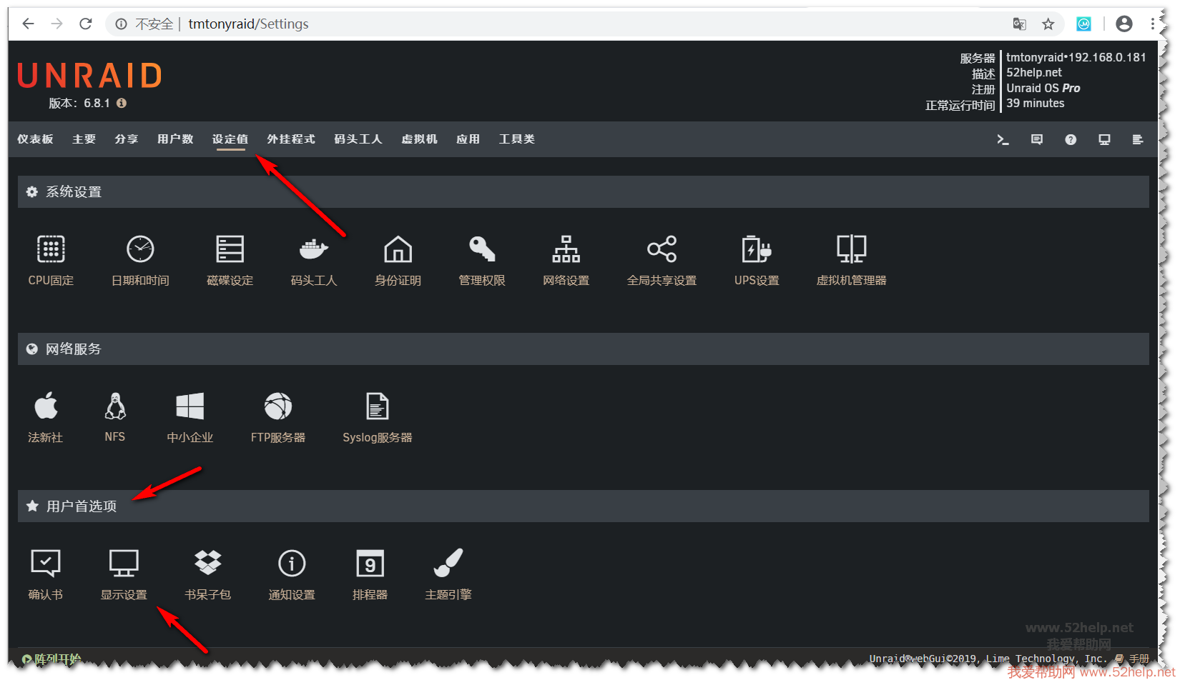Open the 磁碟设定 disk settings icon
This screenshot has height=680, width=1180.
pyautogui.click(x=230, y=249)
